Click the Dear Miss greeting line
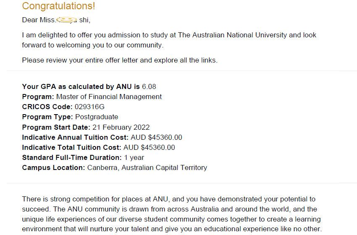The width and height of the screenshot is (357, 235). 56,20
